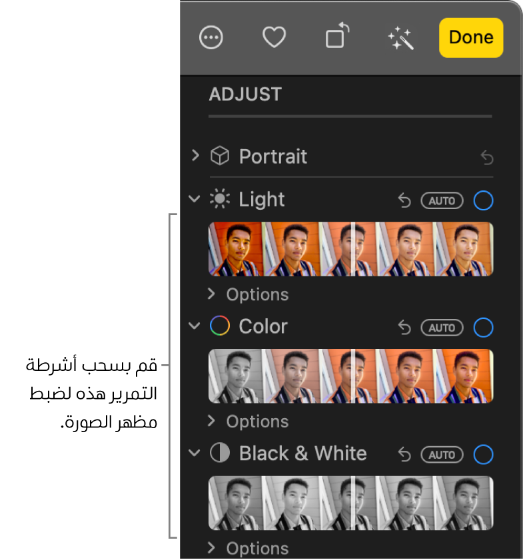
Task: Collapse the Light section
Action: coord(195,199)
